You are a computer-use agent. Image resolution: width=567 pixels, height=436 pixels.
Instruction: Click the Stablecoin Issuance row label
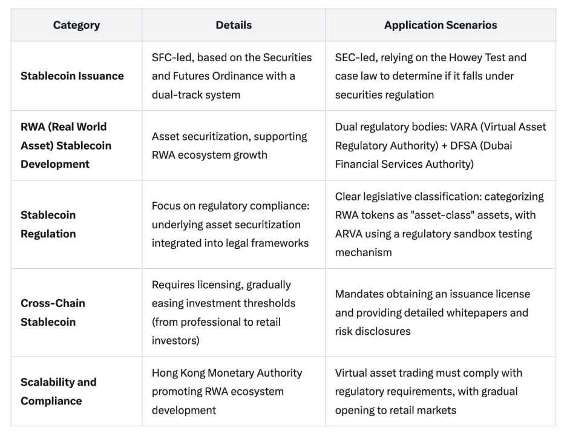coord(72,76)
